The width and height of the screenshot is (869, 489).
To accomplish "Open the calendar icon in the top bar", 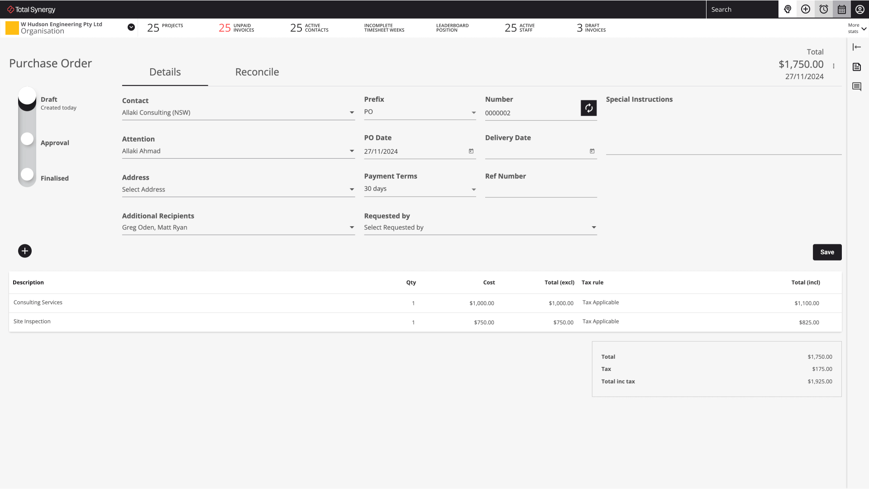I will 841,9.
